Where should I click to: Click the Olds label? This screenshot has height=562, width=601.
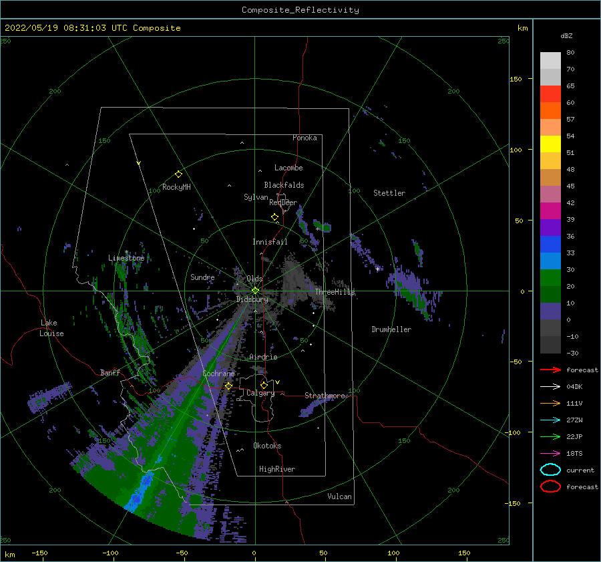[254, 279]
